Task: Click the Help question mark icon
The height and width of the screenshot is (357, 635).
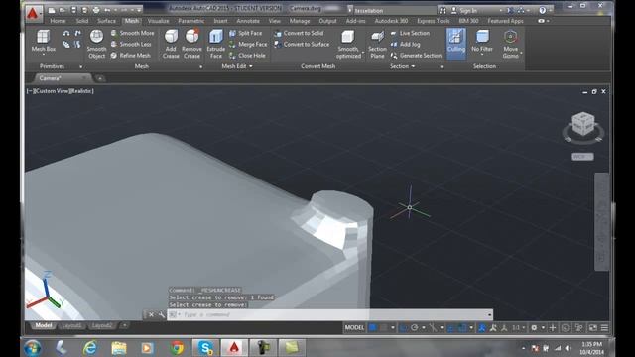Action: tap(543, 10)
